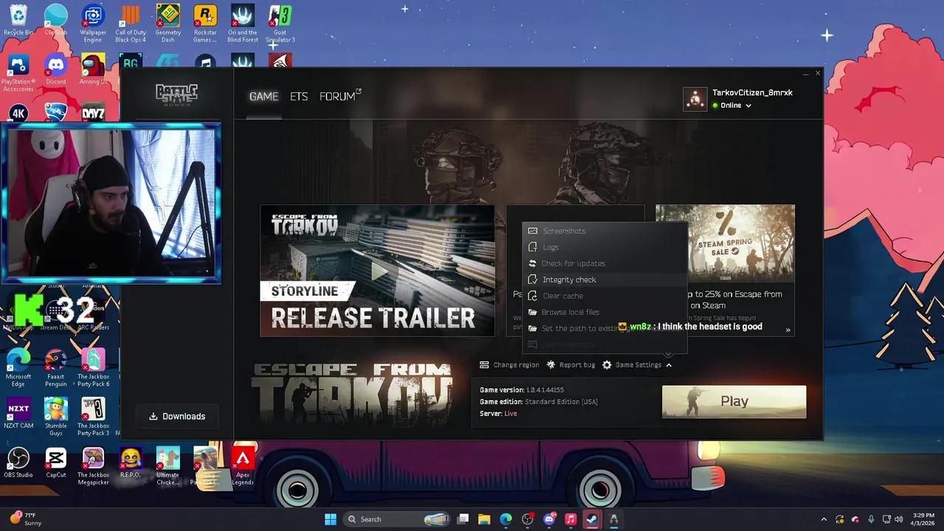
Task: Open the Among Us desktop icon
Action: click(93, 70)
